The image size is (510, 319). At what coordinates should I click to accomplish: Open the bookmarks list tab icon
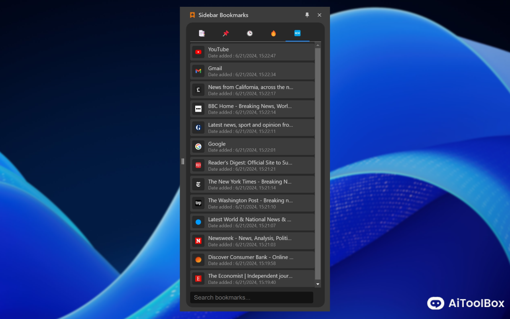202,33
